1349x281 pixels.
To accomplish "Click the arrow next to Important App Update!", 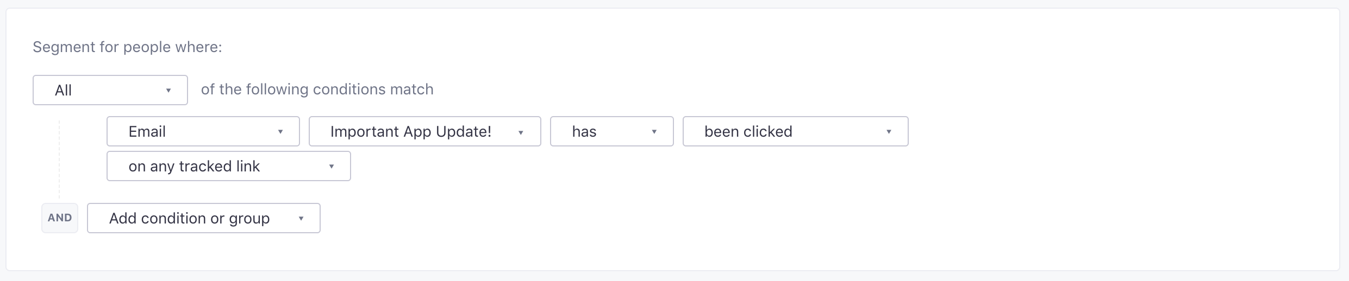I will coord(521,132).
